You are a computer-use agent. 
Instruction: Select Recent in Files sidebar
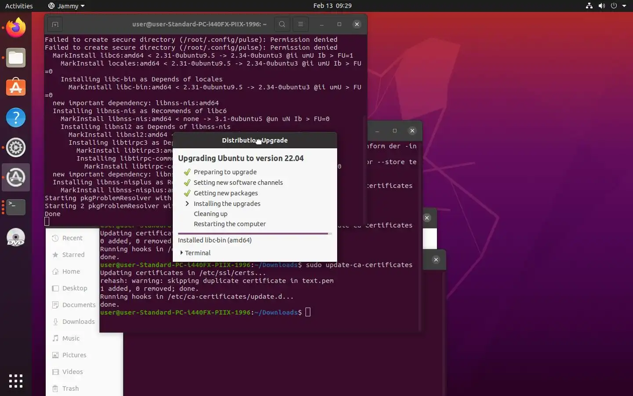click(73, 238)
